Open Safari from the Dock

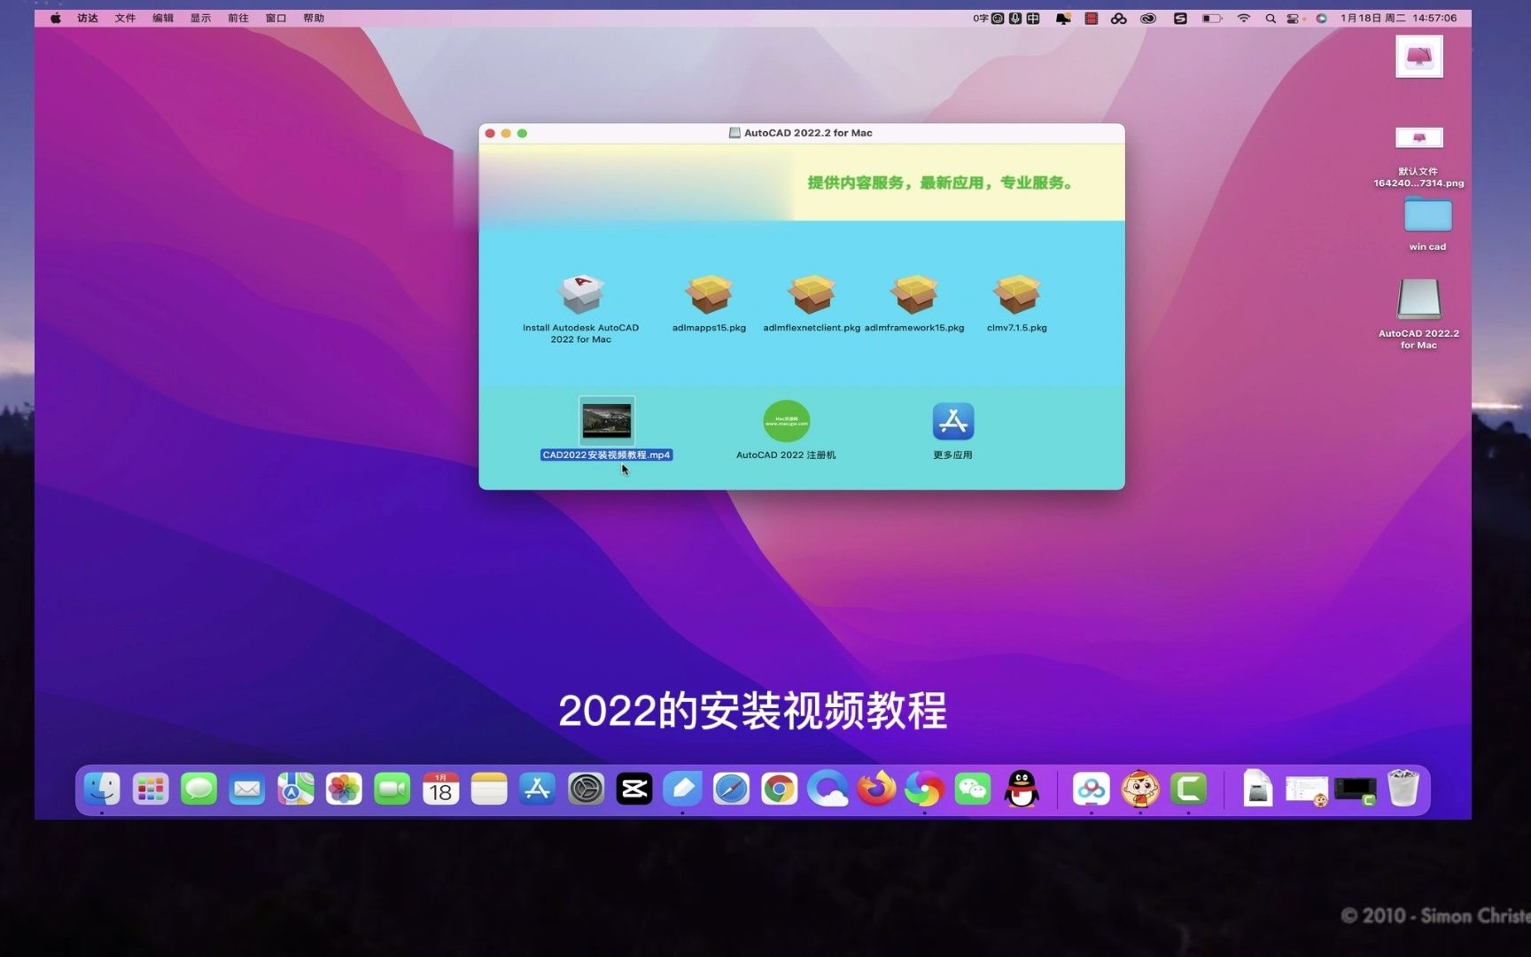(x=731, y=789)
